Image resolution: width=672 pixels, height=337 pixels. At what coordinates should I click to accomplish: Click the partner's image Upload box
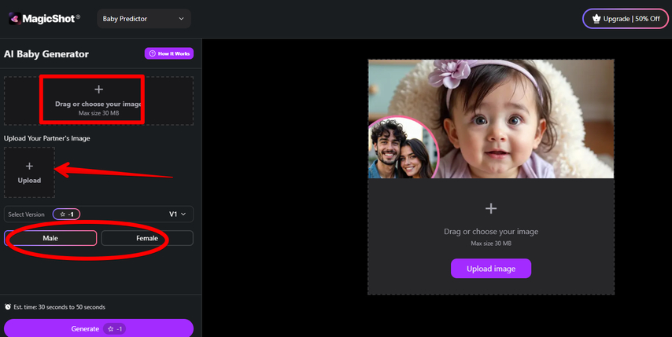point(29,172)
